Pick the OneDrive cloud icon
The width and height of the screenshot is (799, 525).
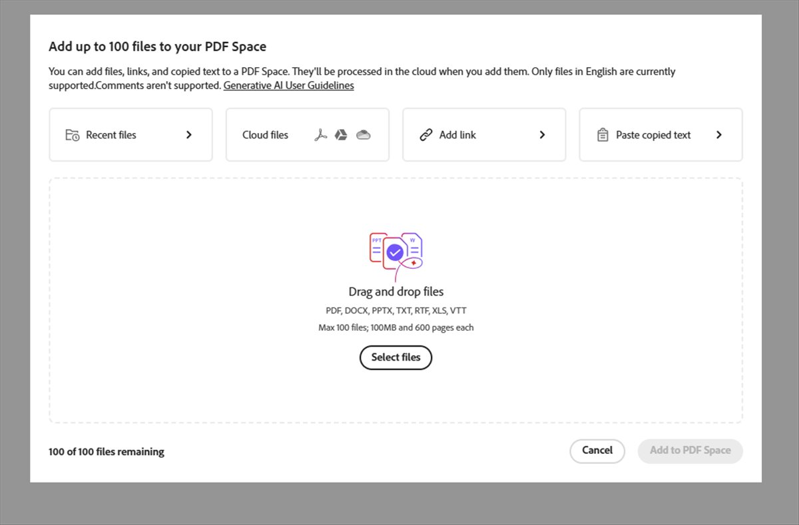coord(363,135)
